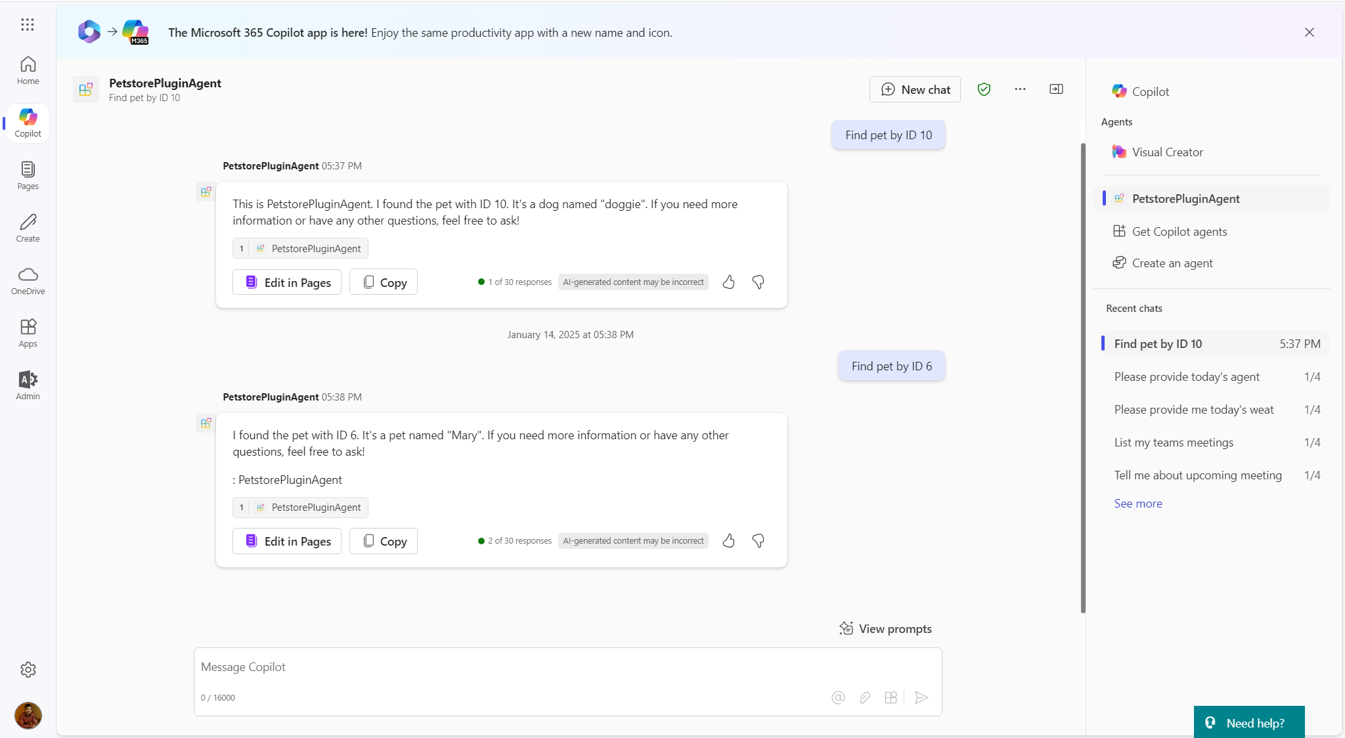Open the app launcher waffle menu
This screenshot has width=1345, height=738.
pos(27,24)
